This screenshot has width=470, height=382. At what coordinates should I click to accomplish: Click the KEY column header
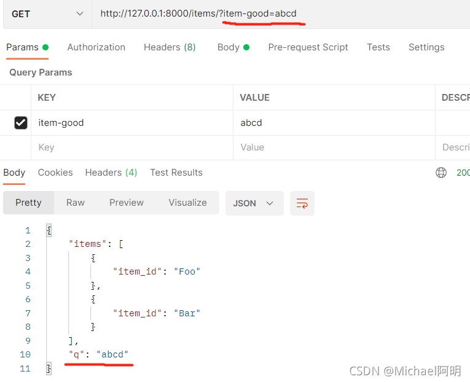47,98
